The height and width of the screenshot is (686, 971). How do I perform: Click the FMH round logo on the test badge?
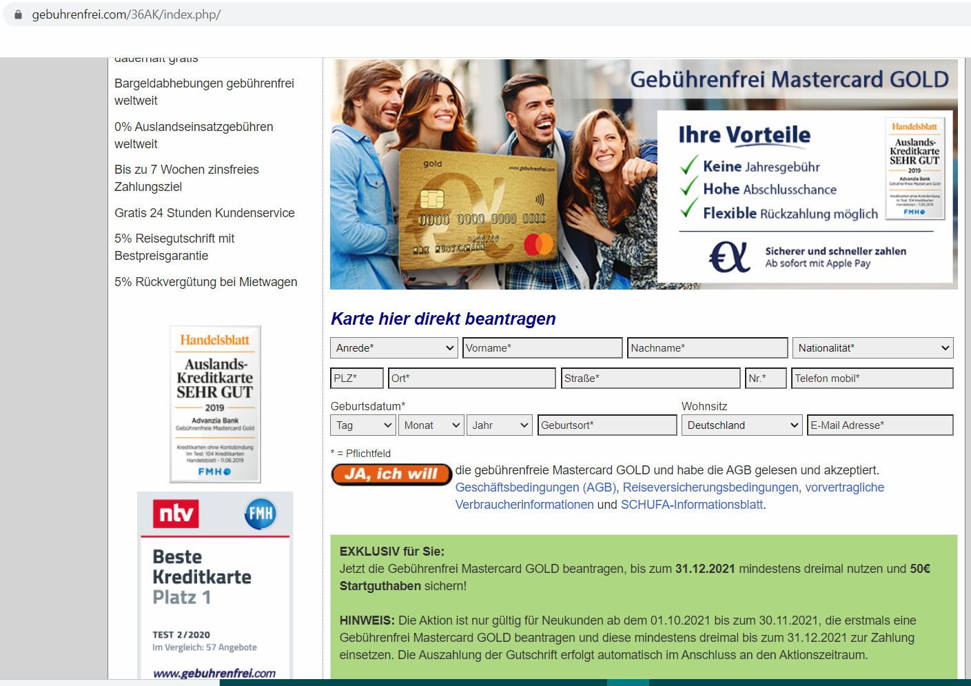point(260,514)
